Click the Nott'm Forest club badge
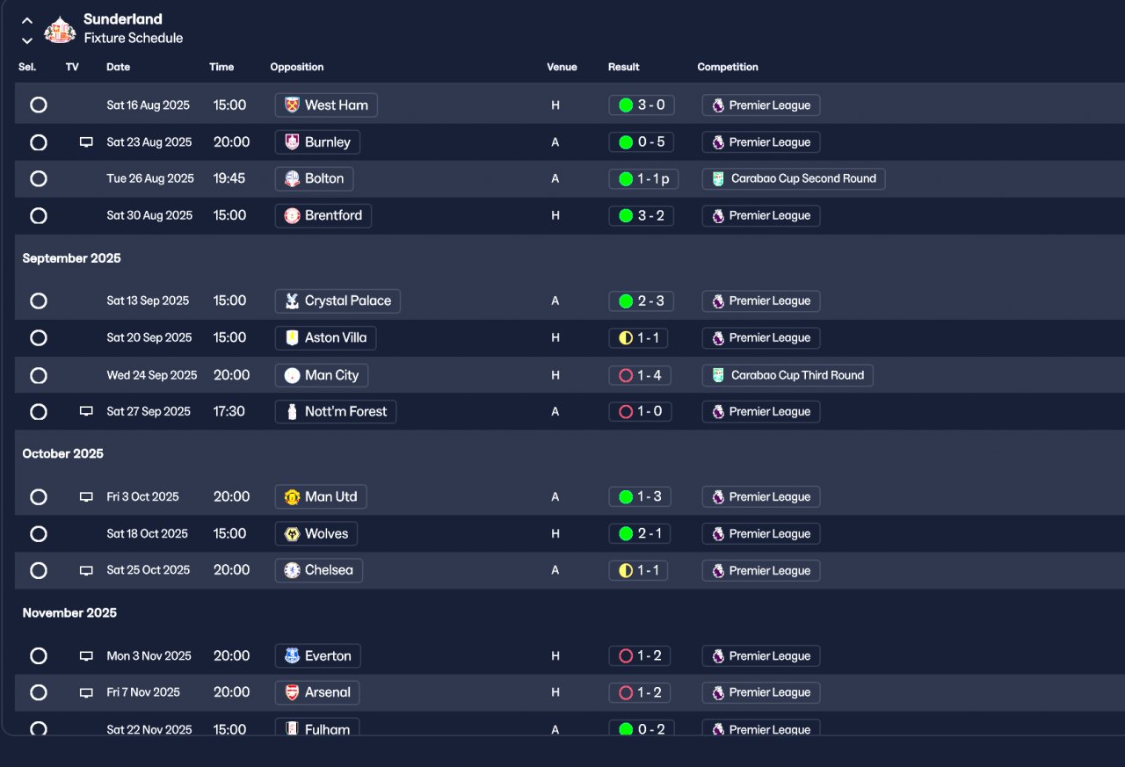 [x=293, y=411]
